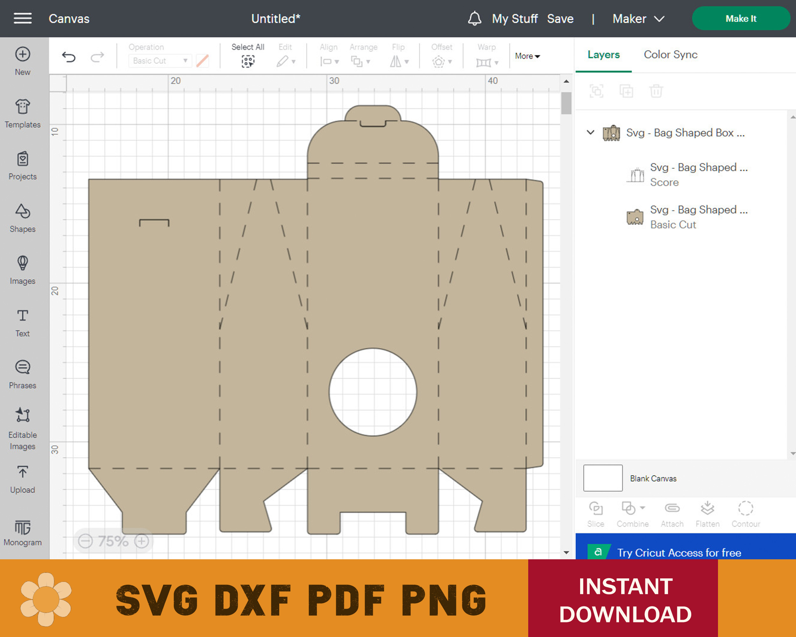This screenshot has height=637, width=796.
Task: Switch to the Color Sync tab
Action: tap(671, 55)
